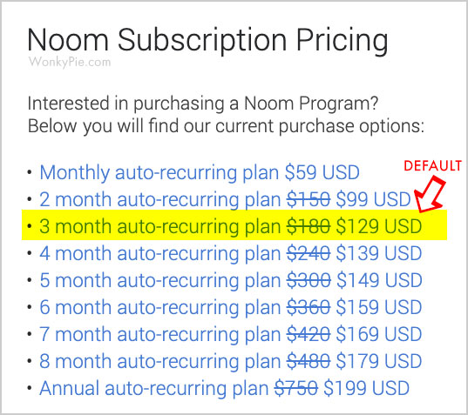This screenshot has width=468, height=415.
Task: Click the "Interested in purchasing a Noom Program?" text
Action: [x=203, y=104]
